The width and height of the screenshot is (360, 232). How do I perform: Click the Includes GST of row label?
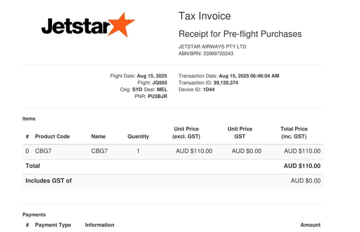48,181
